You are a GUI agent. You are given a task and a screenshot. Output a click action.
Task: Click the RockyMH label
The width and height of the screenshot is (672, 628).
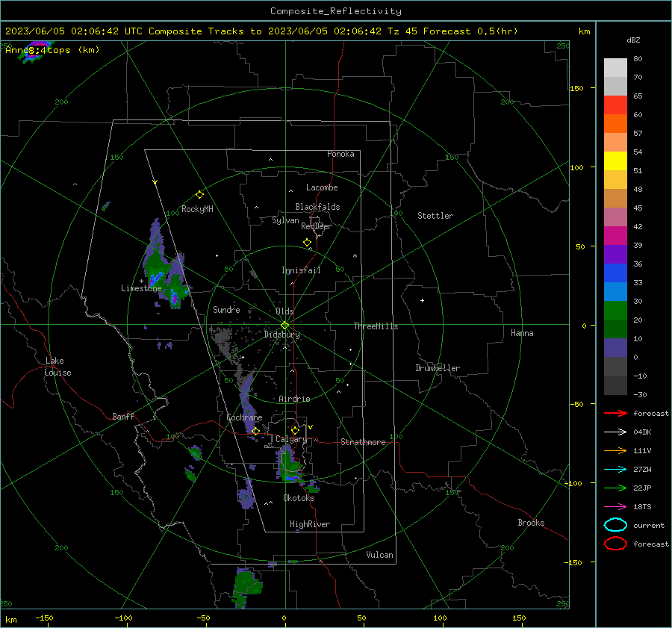197,209
